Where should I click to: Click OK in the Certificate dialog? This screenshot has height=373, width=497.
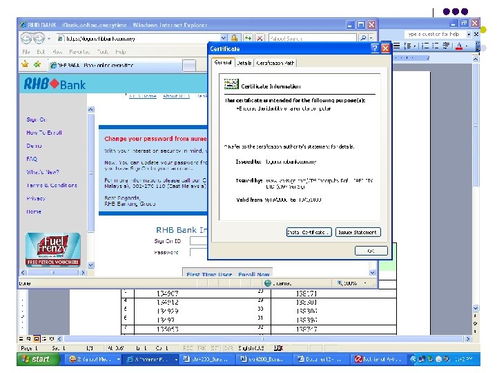pyautogui.click(x=371, y=251)
